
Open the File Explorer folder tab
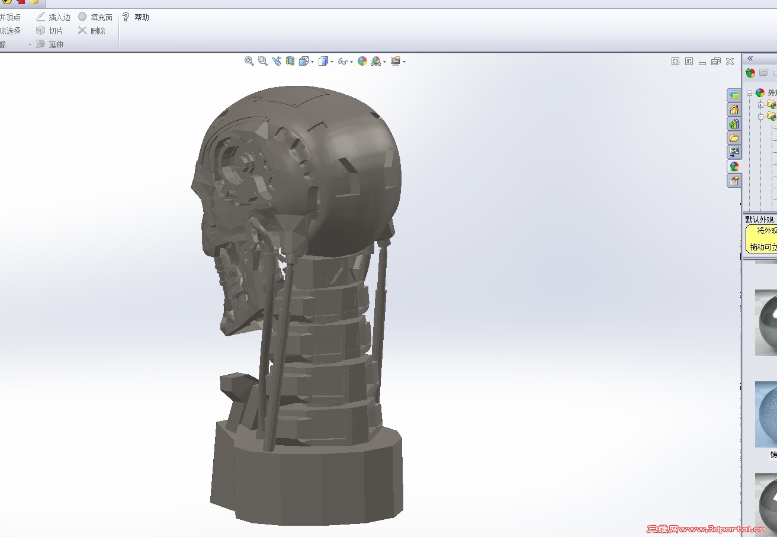pos(734,138)
